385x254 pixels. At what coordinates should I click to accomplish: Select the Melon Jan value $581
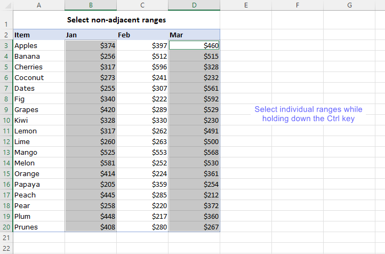(91, 163)
